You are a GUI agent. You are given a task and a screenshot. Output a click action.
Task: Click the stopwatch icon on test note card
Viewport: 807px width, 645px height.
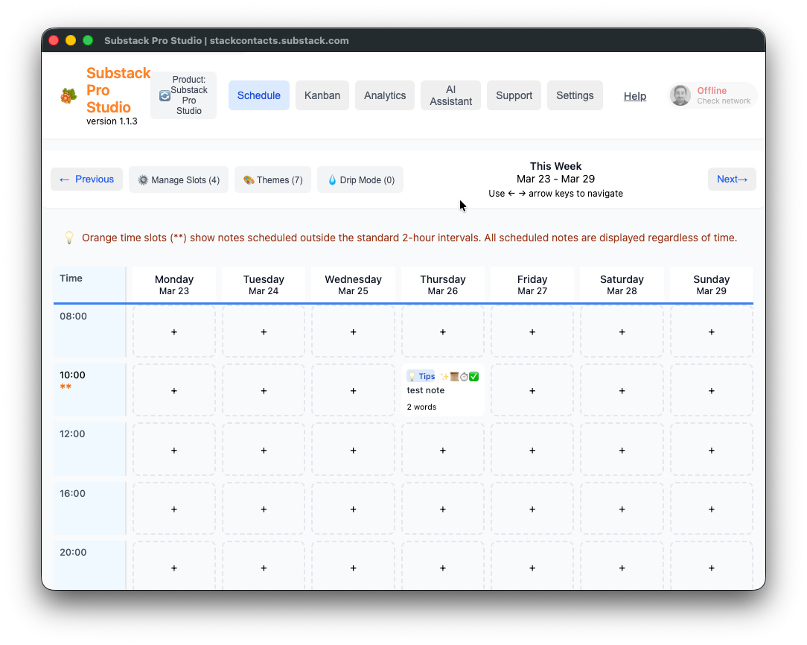(x=465, y=376)
